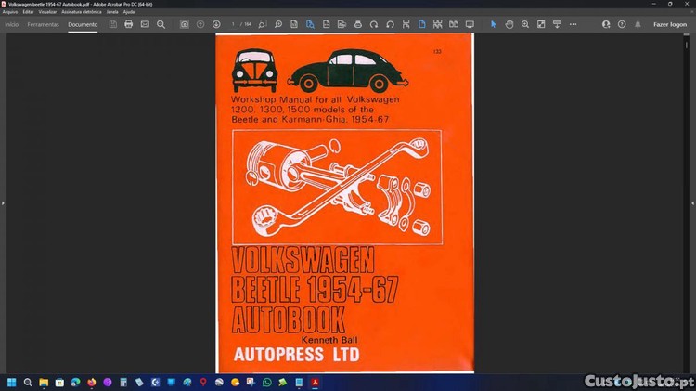This screenshot has width=696, height=391.
Task: Open the search magnifier tool
Action: (161, 24)
